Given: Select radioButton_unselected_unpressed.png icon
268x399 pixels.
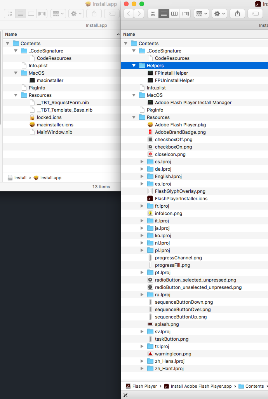Looking at the screenshot, I should pyautogui.click(x=150, y=287).
